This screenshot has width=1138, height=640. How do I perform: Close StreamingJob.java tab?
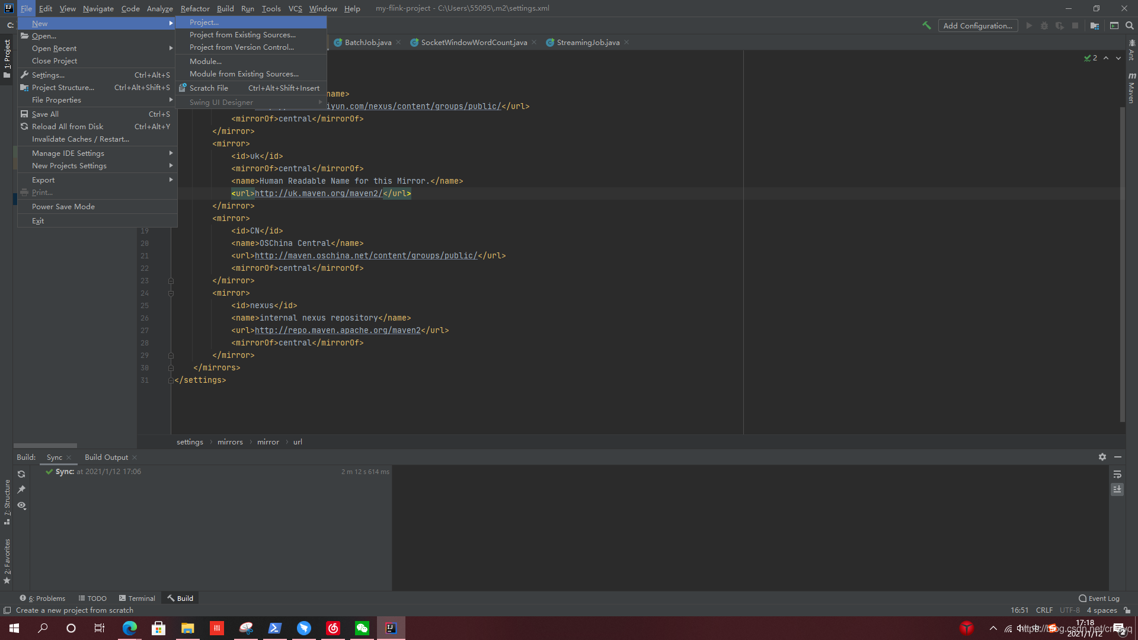point(626,42)
